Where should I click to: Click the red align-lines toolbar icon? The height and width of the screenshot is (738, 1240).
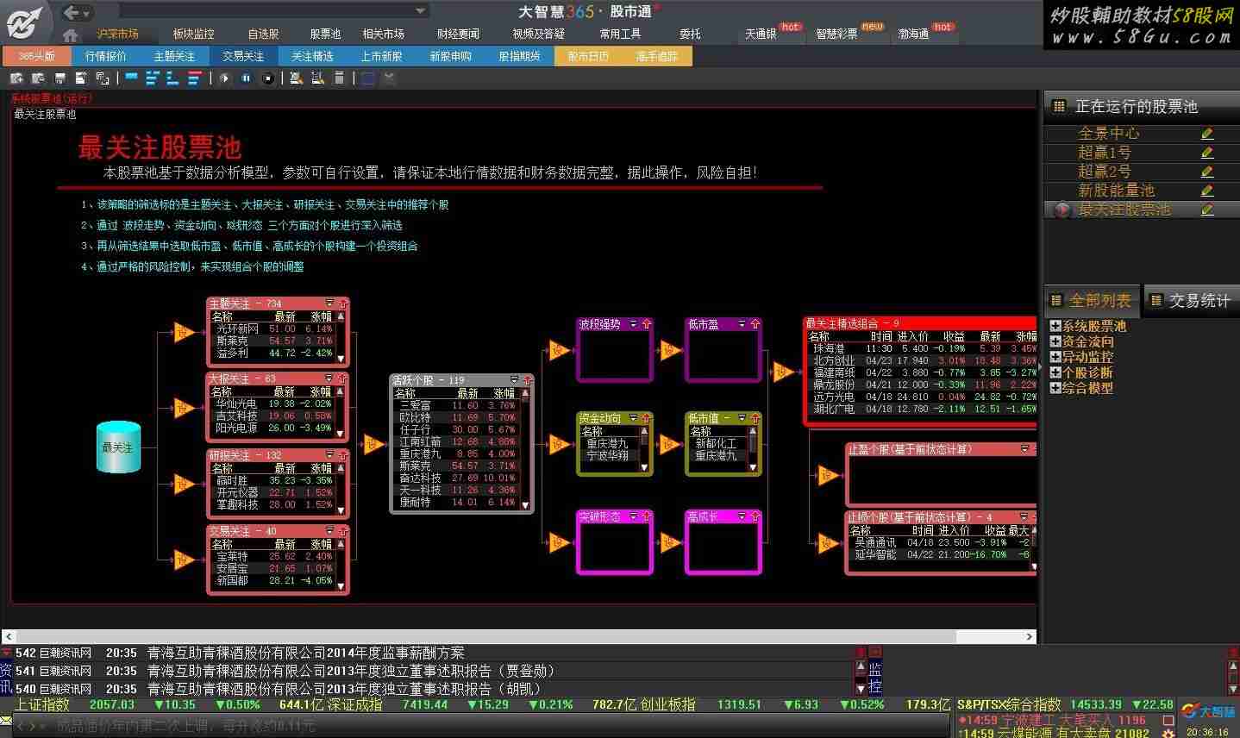(194, 78)
